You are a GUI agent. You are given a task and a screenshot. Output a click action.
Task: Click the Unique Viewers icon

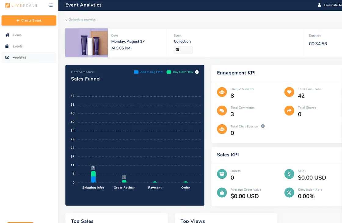(x=222, y=92)
